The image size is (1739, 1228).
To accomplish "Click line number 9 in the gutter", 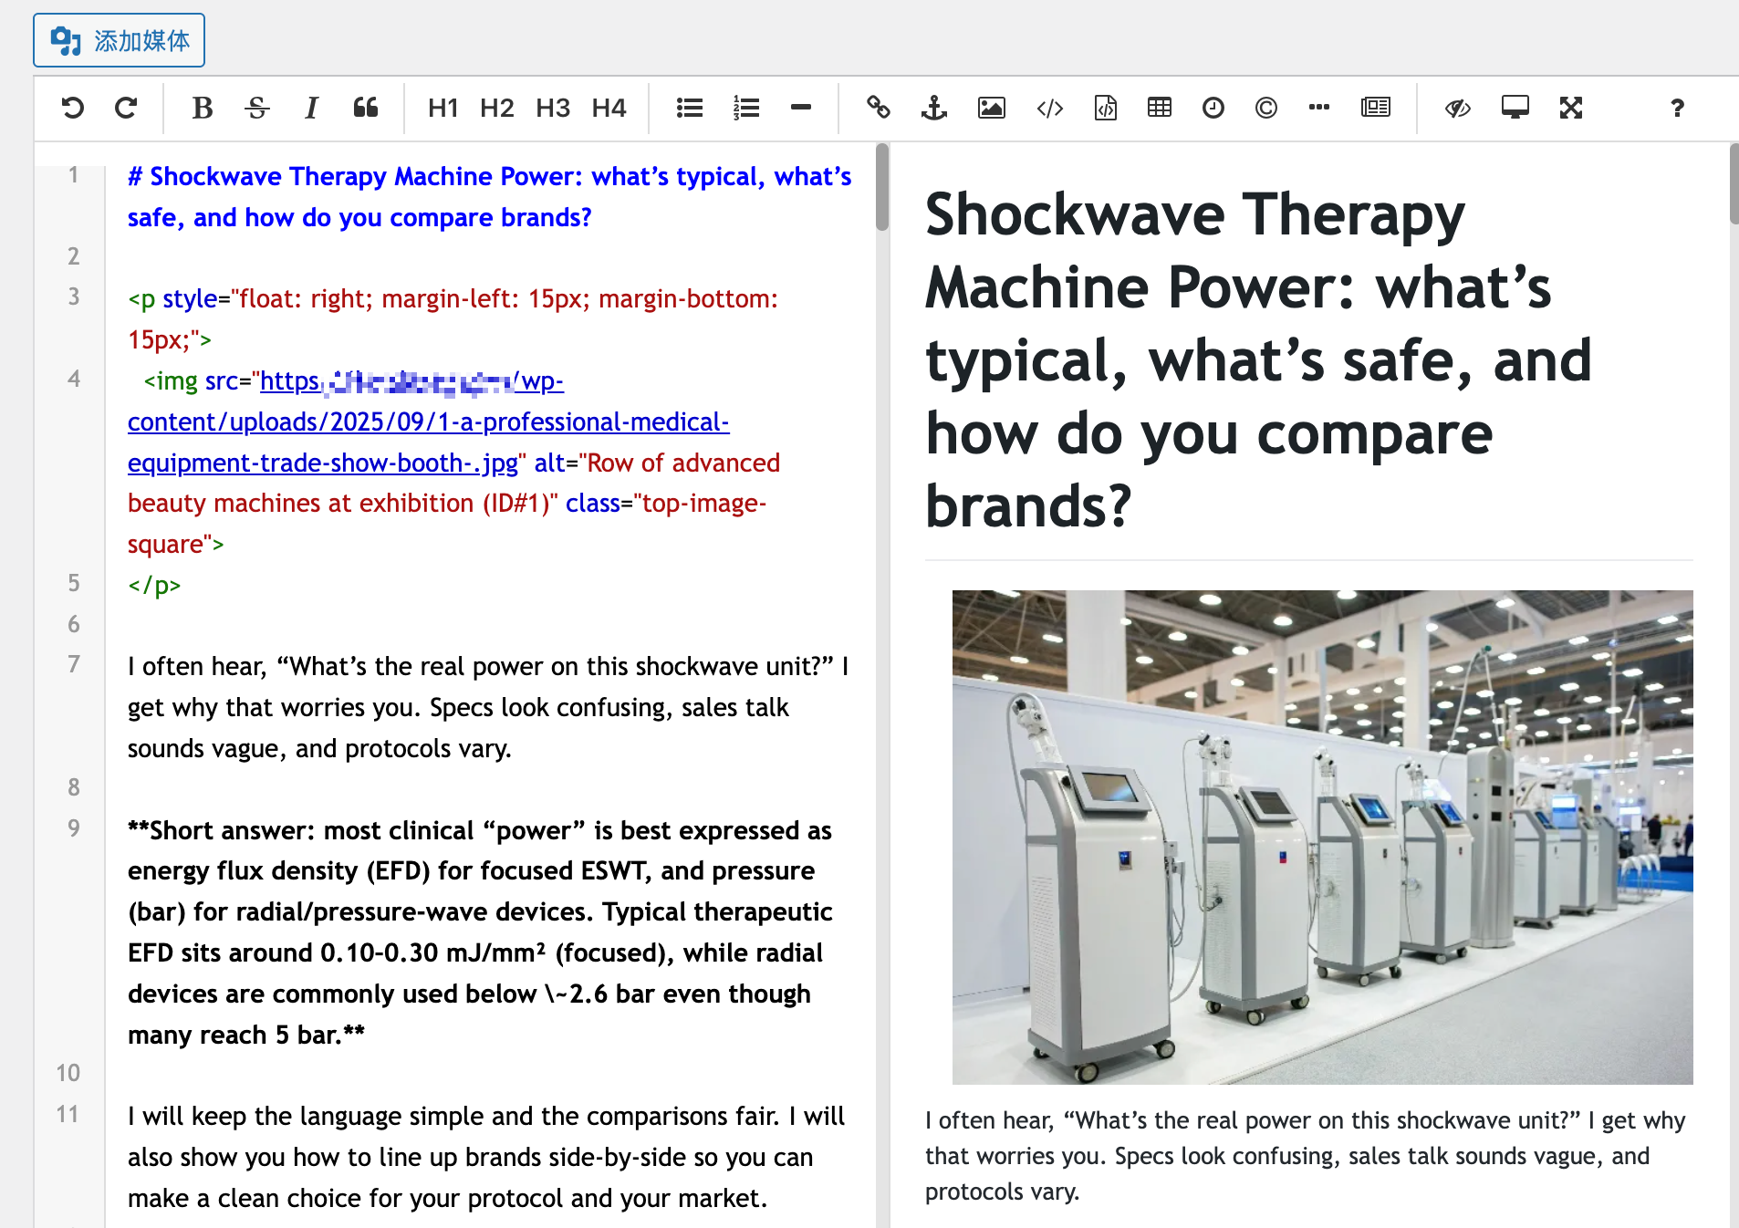I will click(74, 828).
